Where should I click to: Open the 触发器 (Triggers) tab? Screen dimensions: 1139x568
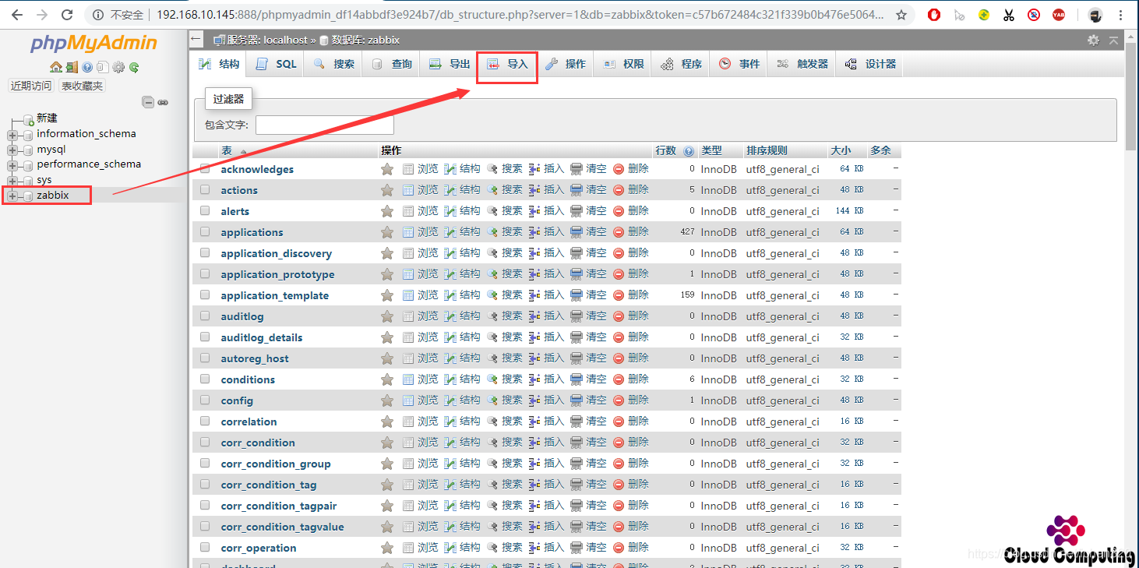click(x=802, y=65)
